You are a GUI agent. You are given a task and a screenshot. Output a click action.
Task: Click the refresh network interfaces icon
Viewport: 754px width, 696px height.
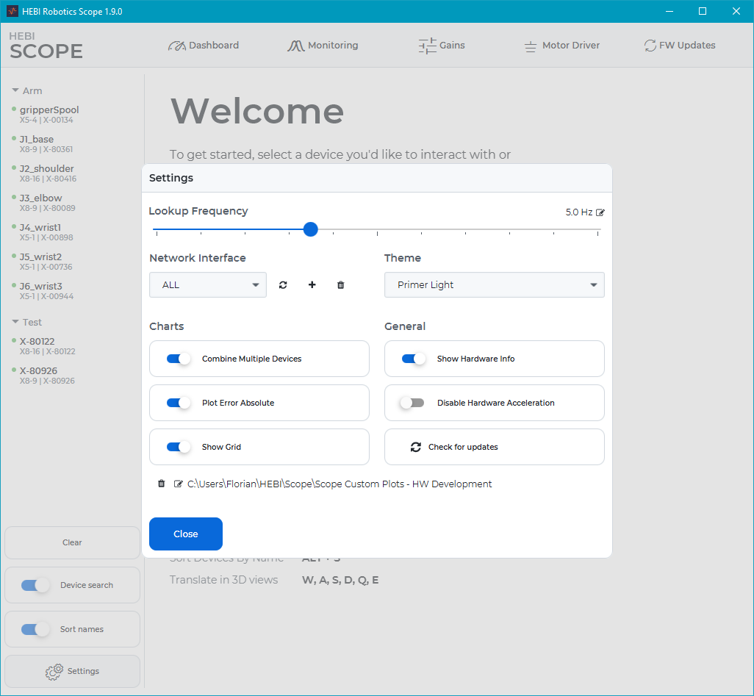(283, 285)
